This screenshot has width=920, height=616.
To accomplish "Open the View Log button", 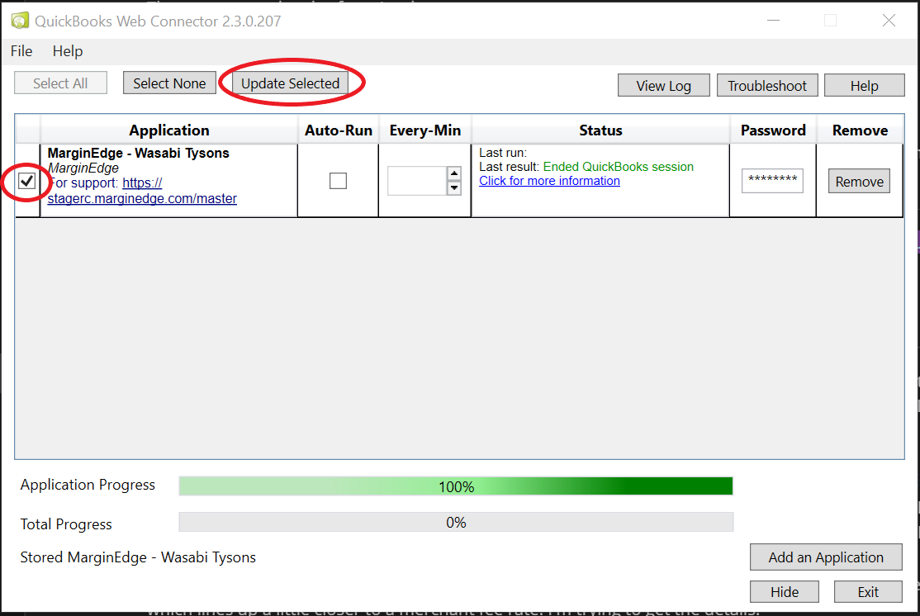I will [663, 86].
